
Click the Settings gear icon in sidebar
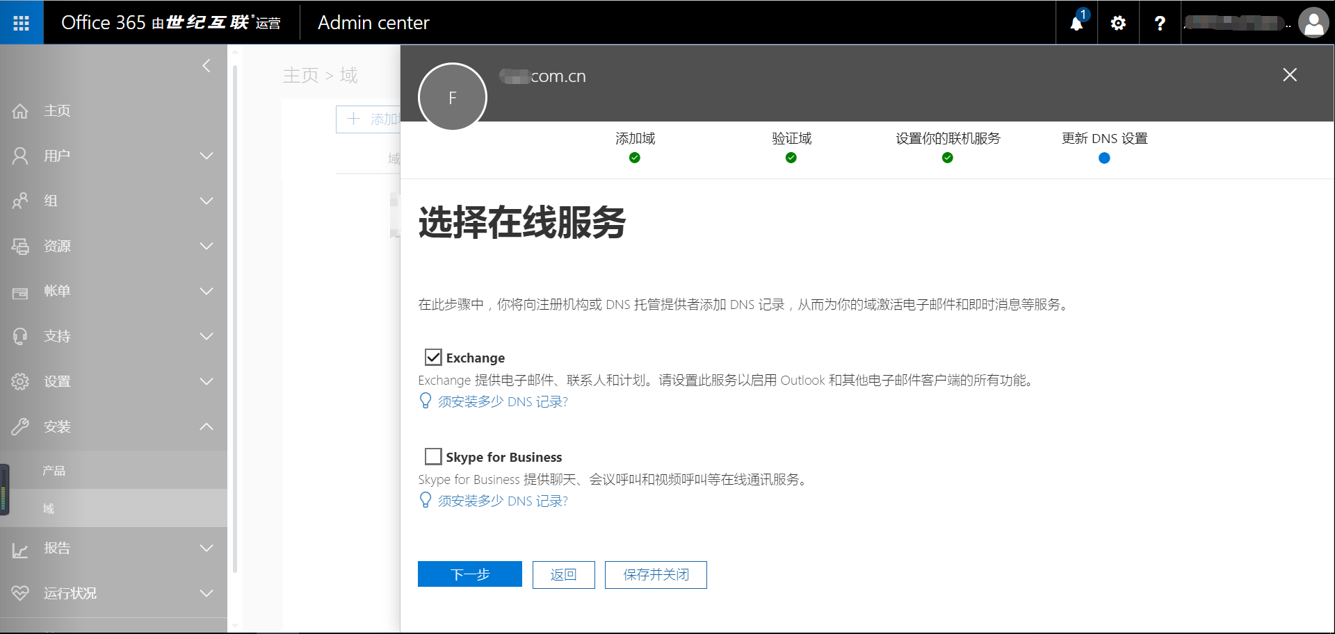pyautogui.click(x=20, y=382)
